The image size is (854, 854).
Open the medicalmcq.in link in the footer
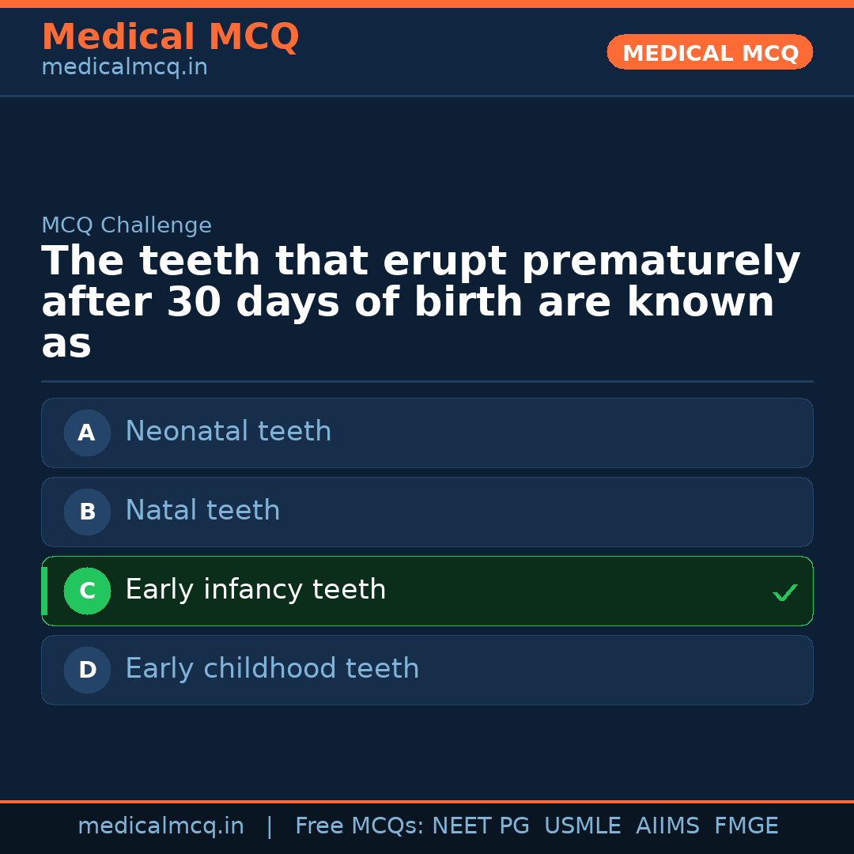coord(161,826)
